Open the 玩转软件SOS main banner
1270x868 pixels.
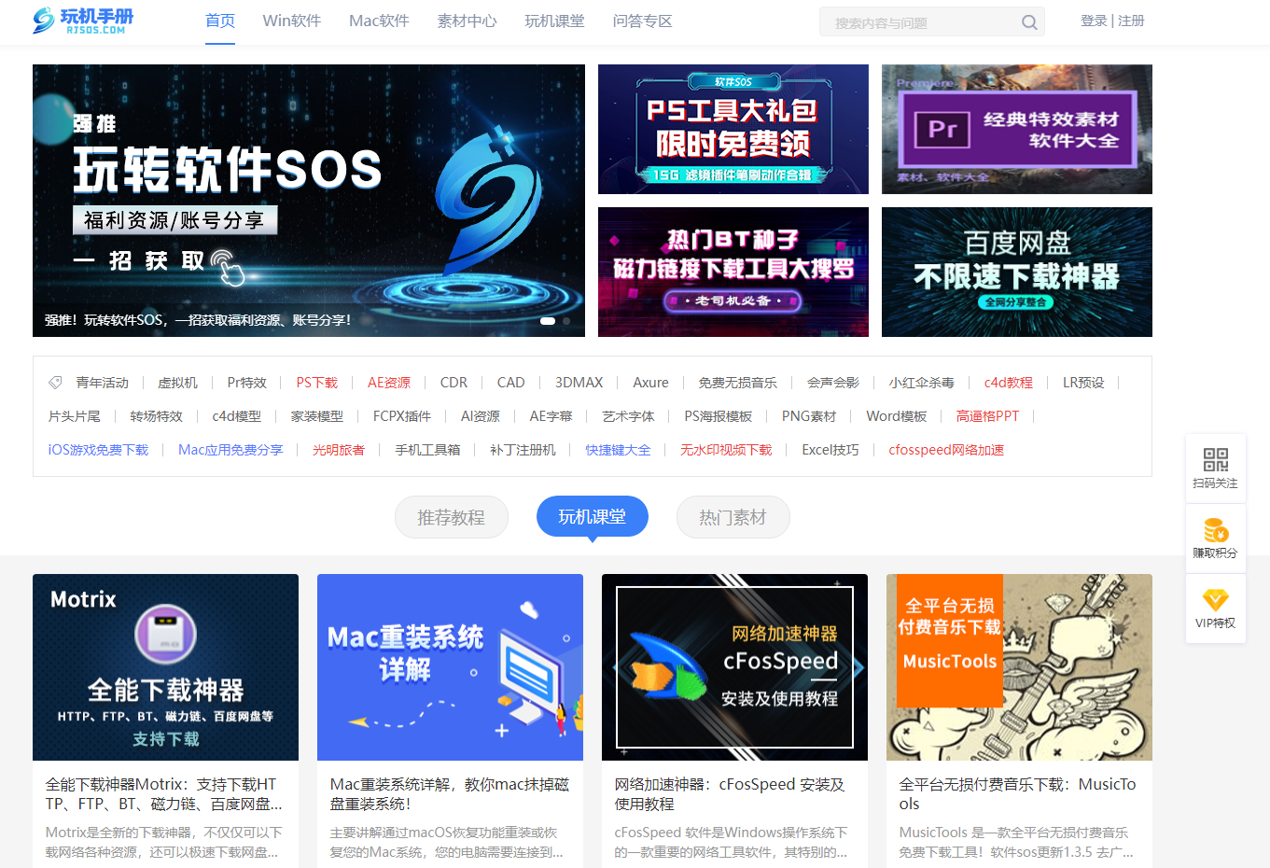(309, 201)
